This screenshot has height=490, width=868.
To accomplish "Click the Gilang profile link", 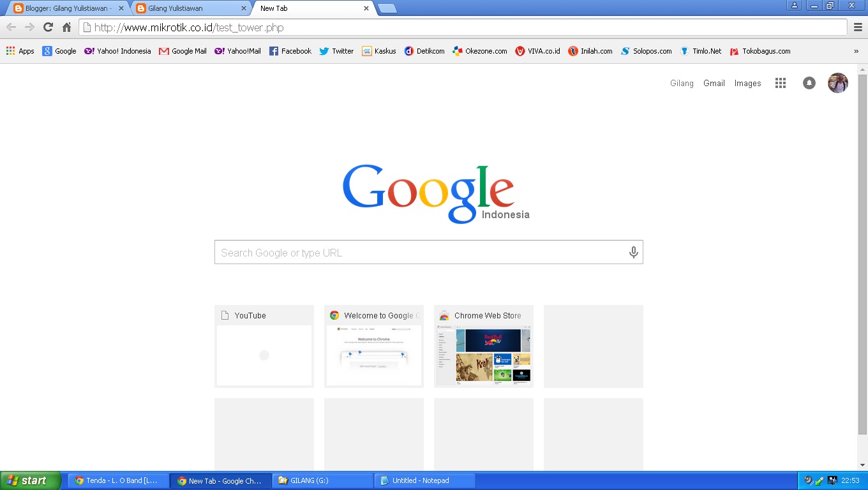I will pyautogui.click(x=682, y=83).
